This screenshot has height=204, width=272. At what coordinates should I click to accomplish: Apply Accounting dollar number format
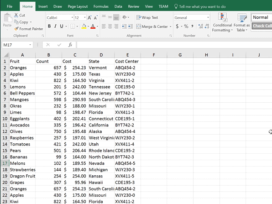coord(177,26)
